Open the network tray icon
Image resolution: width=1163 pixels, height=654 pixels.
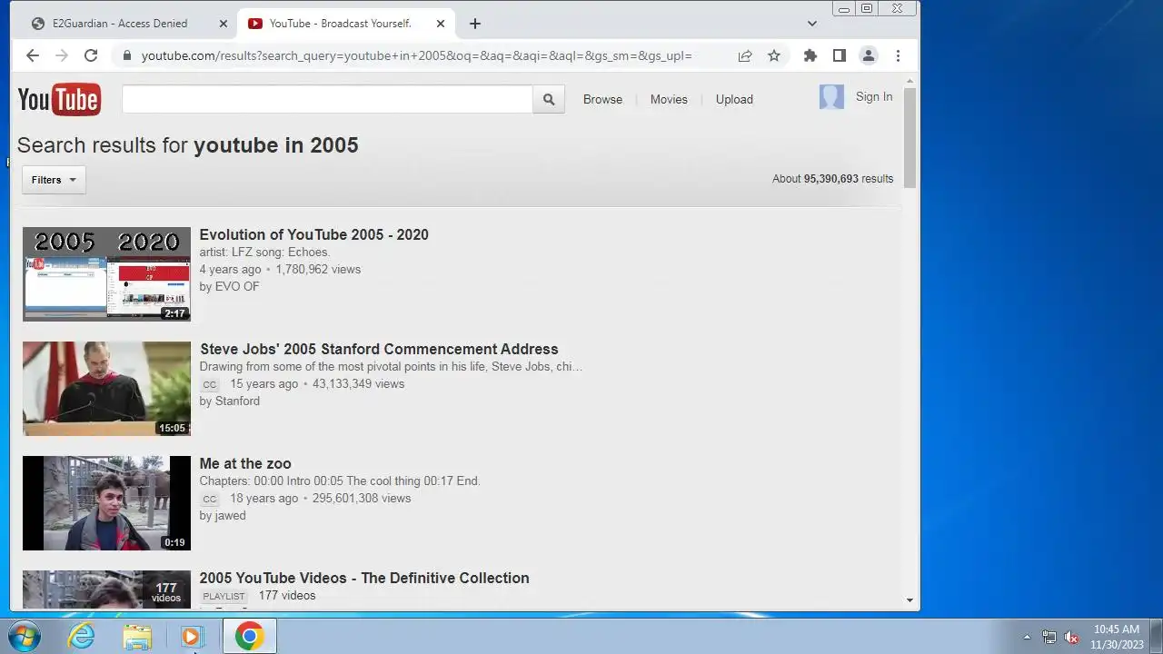[1049, 637]
